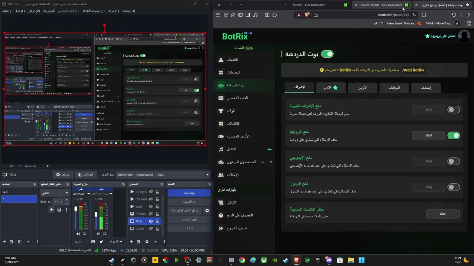Viewport: 474px width, 266px height.
Task: Add a new source in OBS sources panel
Action: (131, 242)
